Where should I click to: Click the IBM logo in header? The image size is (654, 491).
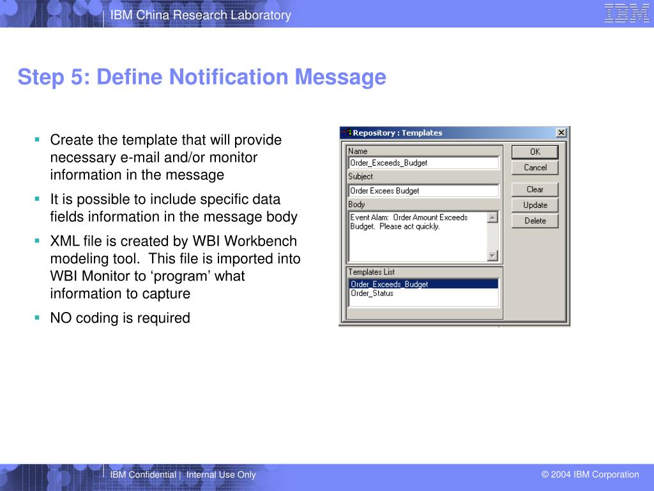click(627, 13)
